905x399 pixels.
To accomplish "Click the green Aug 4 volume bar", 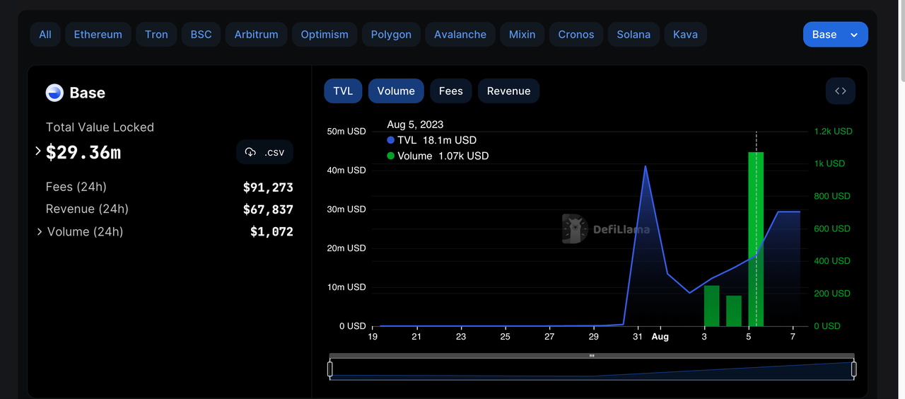I will tap(734, 311).
